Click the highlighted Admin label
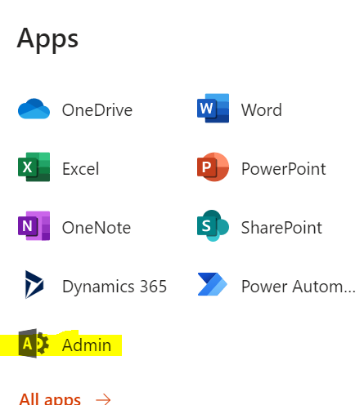 point(87,345)
